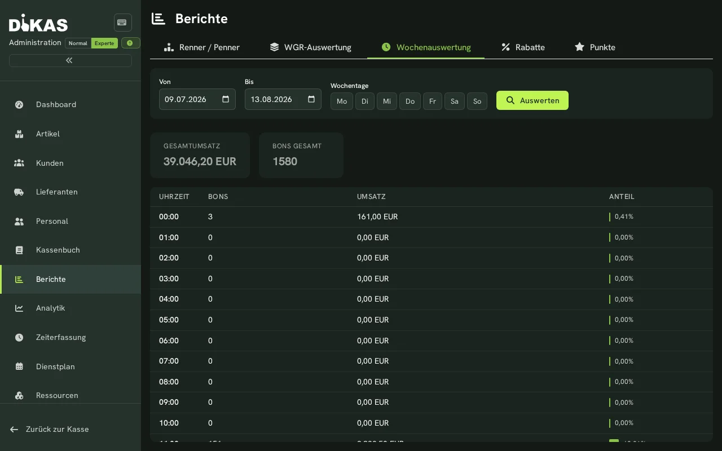This screenshot has height=451, width=722.
Task: Click the Von date field 09.07.2026
Action: (197, 99)
